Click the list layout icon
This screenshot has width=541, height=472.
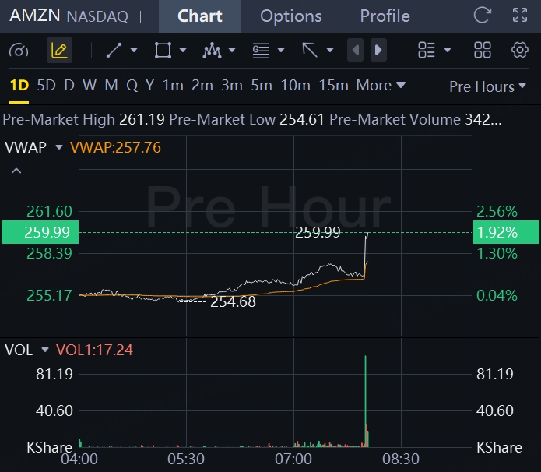427,51
